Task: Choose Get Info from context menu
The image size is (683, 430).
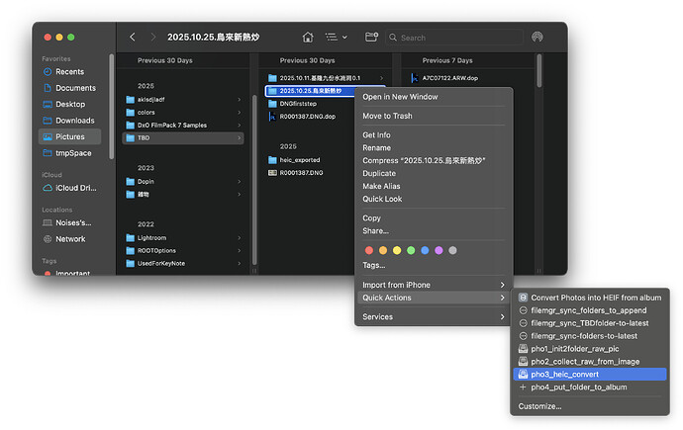Action: pyautogui.click(x=434, y=135)
